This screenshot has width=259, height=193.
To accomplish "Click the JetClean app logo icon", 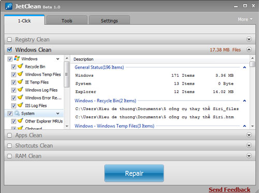I will (x=9, y=6).
